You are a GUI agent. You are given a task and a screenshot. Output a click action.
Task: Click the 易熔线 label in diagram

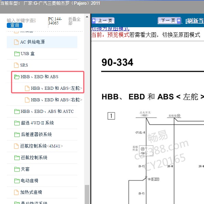(x=174, y=116)
